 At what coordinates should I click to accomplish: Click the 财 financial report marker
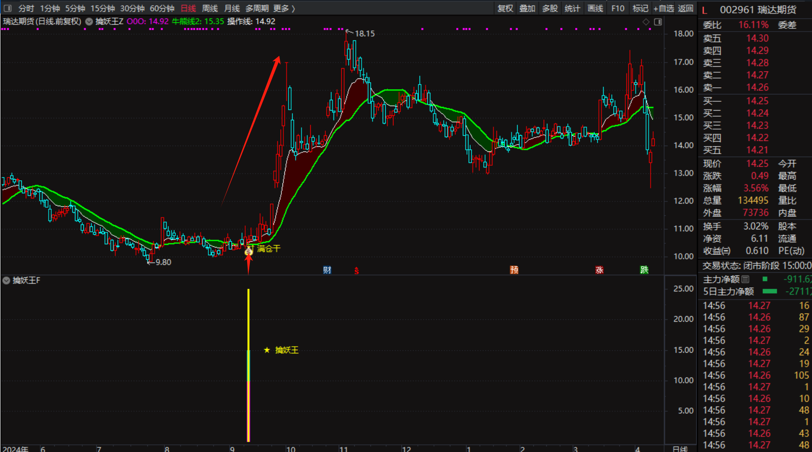coord(327,270)
